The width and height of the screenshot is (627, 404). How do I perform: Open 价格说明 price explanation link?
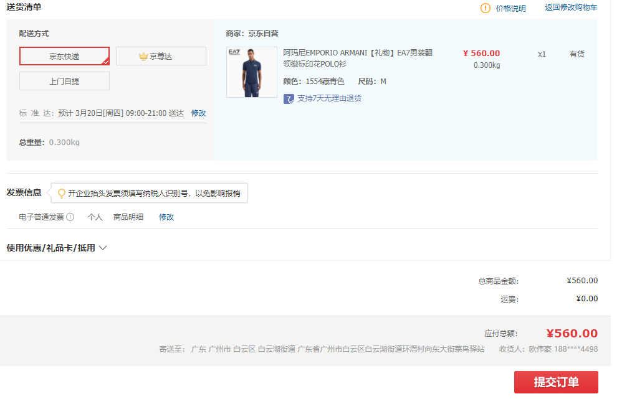click(x=510, y=8)
